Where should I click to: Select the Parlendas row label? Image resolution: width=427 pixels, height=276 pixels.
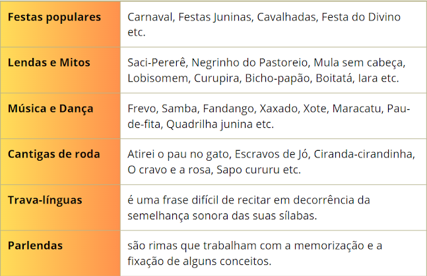(x=35, y=246)
